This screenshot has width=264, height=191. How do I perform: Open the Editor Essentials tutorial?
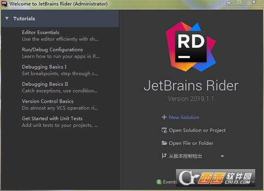(x=40, y=32)
